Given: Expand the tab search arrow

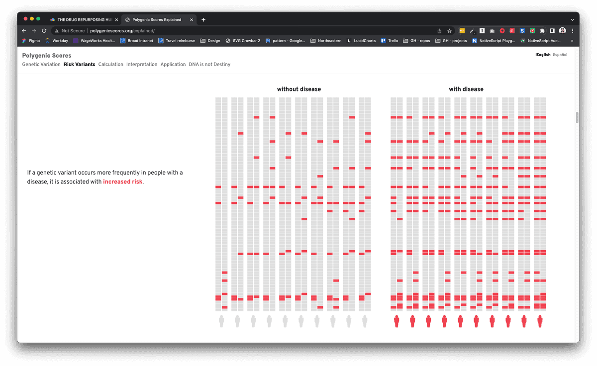Looking at the screenshot, I should pyautogui.click(x=573, y=19).
